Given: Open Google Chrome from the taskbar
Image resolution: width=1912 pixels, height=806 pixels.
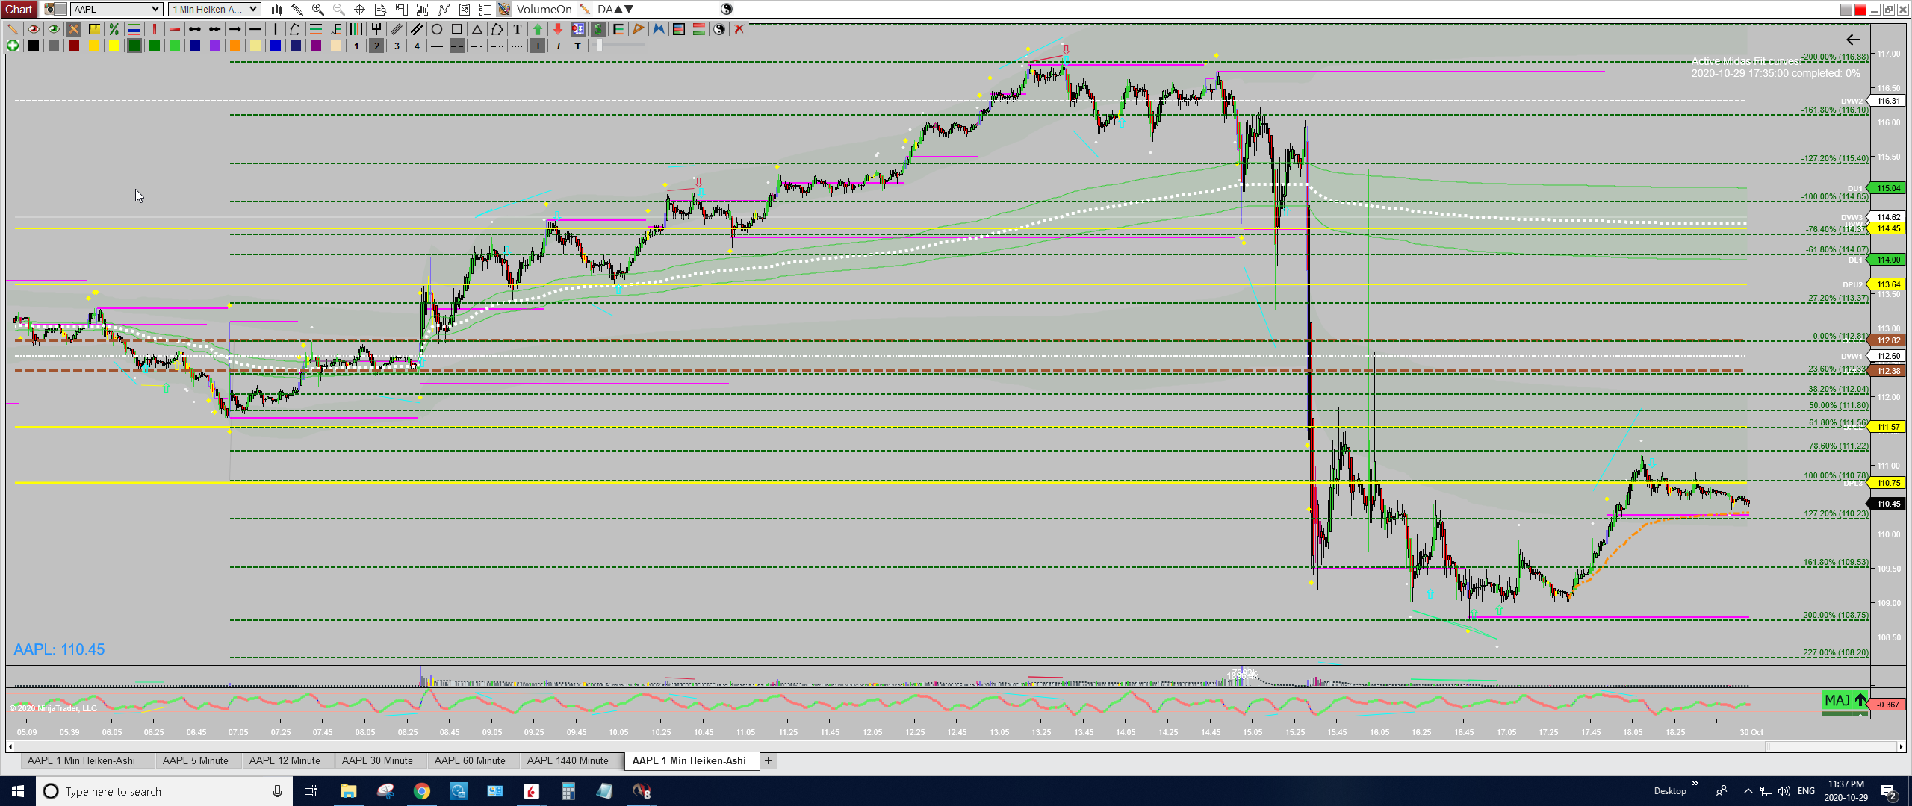Looking at the screenshot, I should (x=422, y=791).
